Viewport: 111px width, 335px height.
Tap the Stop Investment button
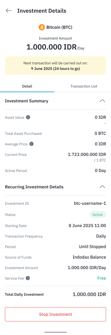tap(55, 314)
